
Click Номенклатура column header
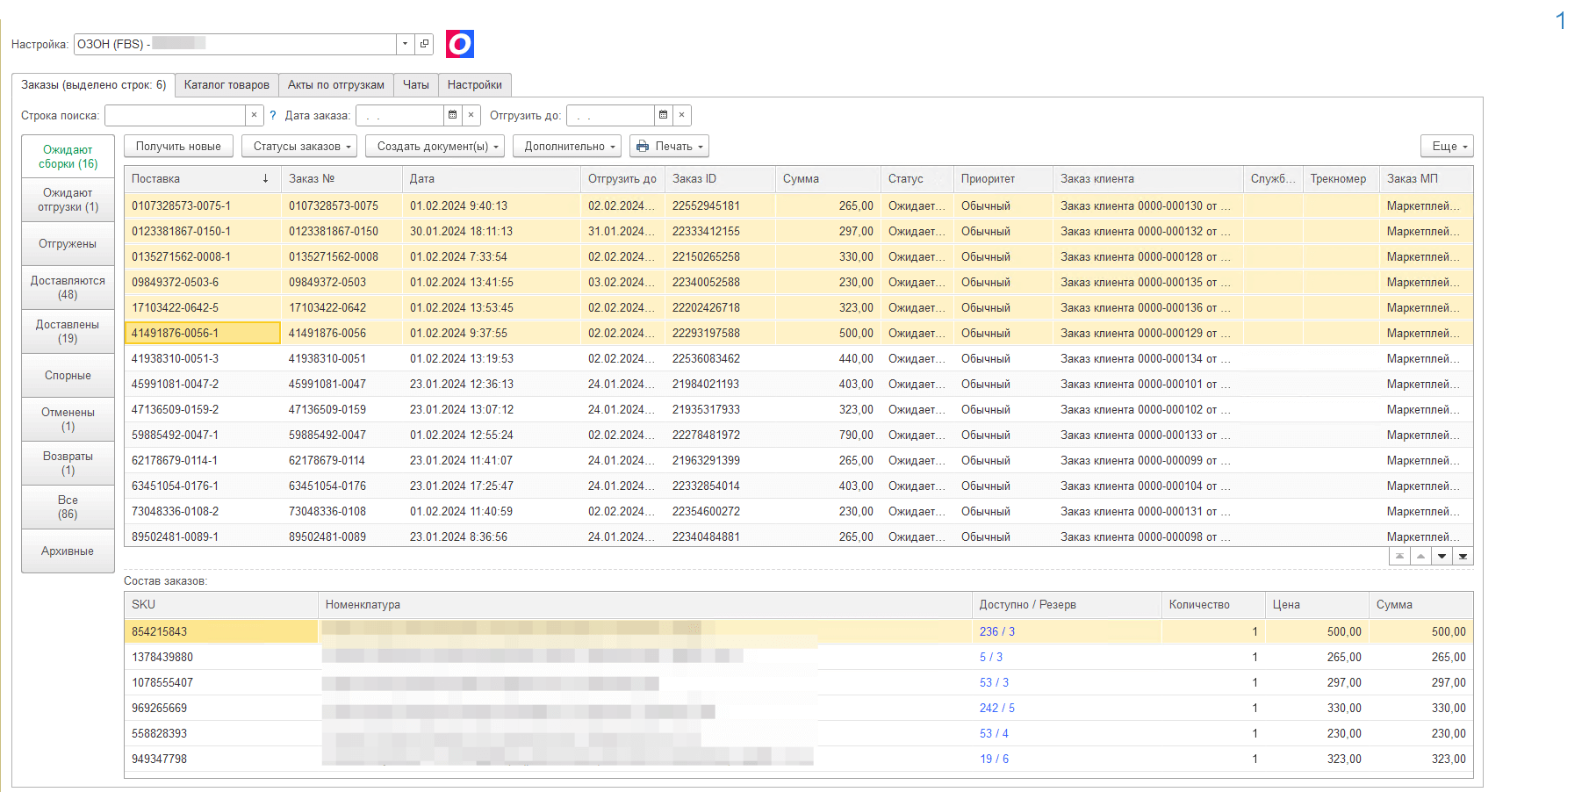pos(644,605)
